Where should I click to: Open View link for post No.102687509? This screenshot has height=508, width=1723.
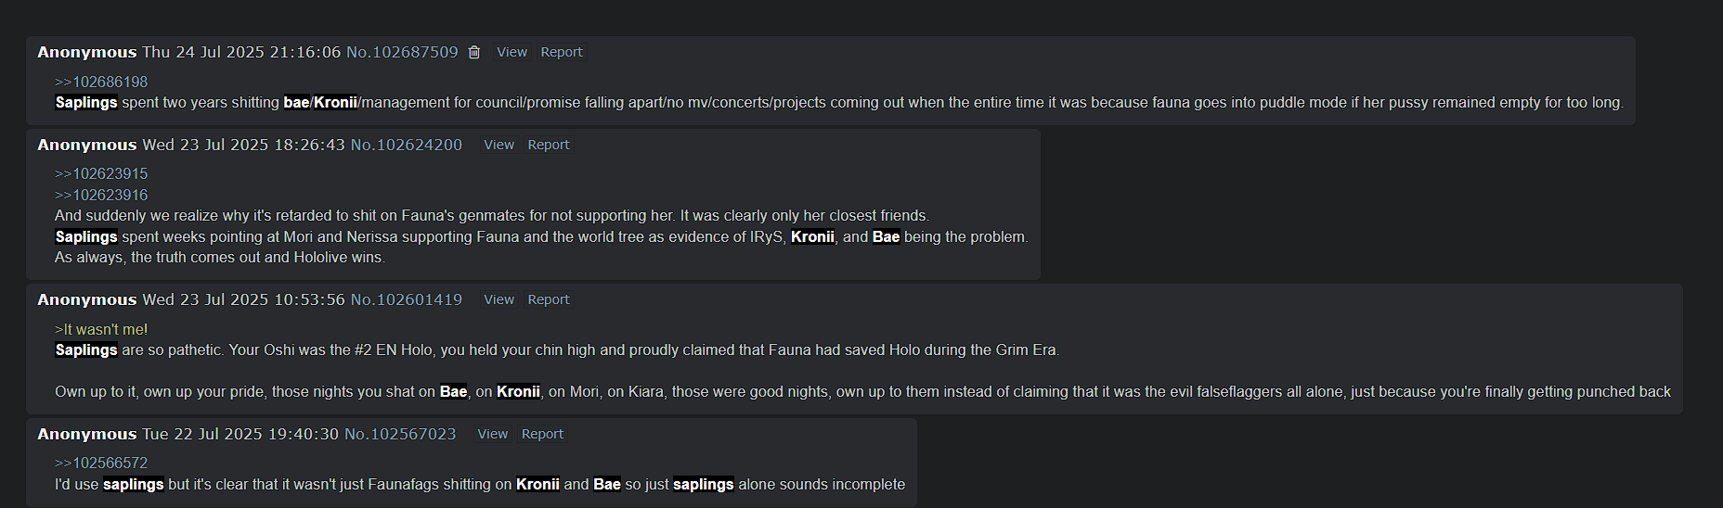pyautogui.click(x=512, y=53)
